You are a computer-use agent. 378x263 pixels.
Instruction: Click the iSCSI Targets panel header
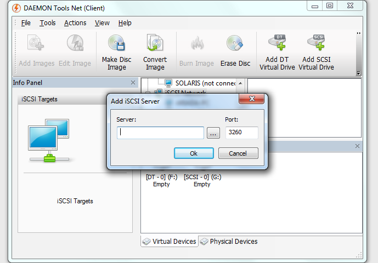tap(63, 99)
